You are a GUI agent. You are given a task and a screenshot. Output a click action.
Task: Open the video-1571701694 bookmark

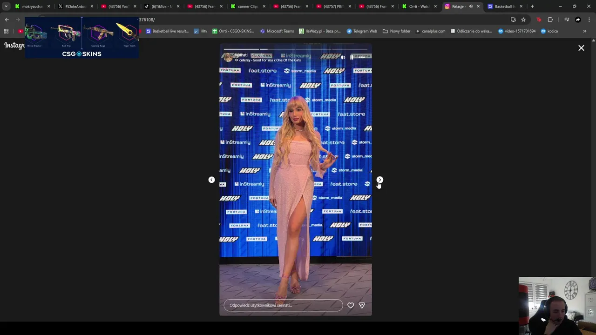click(x=517, y=31)
